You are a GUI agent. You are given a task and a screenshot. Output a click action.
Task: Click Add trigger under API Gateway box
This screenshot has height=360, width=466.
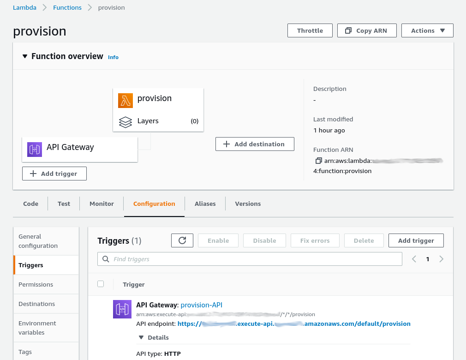(54, 174)
